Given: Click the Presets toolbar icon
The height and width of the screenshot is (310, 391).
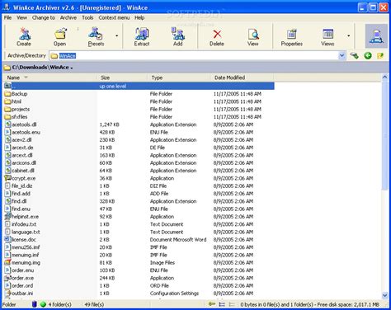Looking at the screenshot, I should click(96, 37).
